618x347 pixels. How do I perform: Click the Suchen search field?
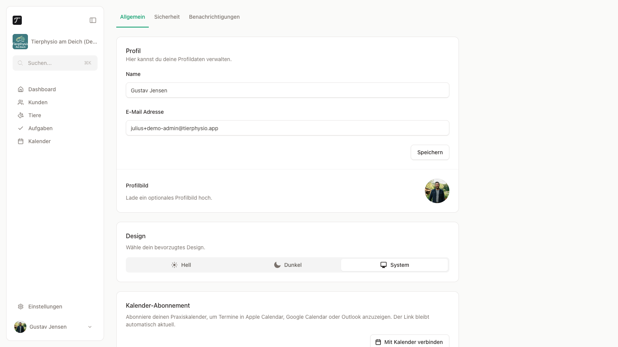pos(55,63)
